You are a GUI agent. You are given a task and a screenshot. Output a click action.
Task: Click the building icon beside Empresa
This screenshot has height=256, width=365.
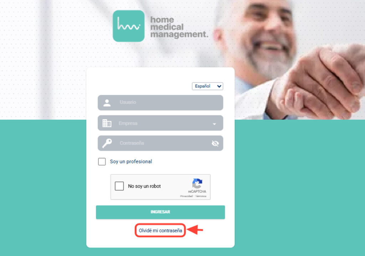pos(107,123)
